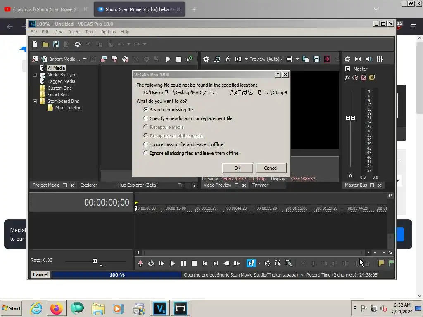The image size is (423, 317).
Task: Open Video Output FX icon in preview toolbar
Action: coord(228,59)
